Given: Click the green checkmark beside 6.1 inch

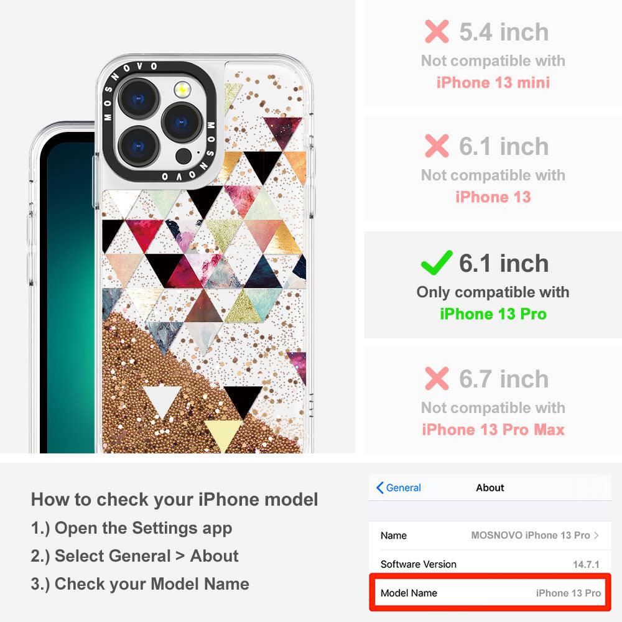Looking at the screenshot, I should [x=437, y=262].
